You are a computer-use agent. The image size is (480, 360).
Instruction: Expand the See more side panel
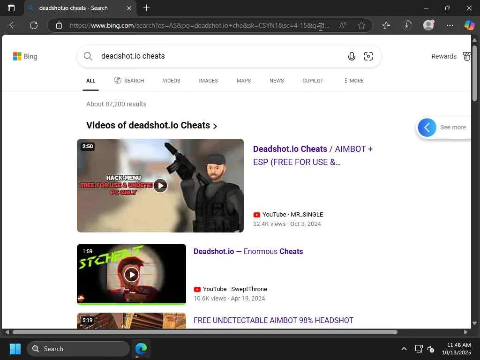(x=443, y=127)
